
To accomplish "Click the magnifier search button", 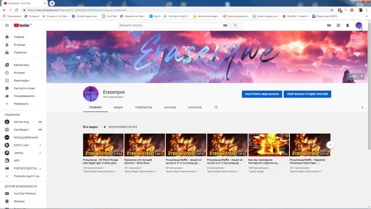I will [x=235, y=26].
